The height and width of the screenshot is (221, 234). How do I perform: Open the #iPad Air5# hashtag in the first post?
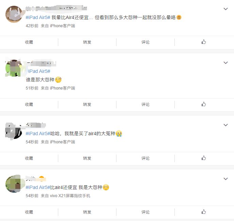tap(38, 17)
